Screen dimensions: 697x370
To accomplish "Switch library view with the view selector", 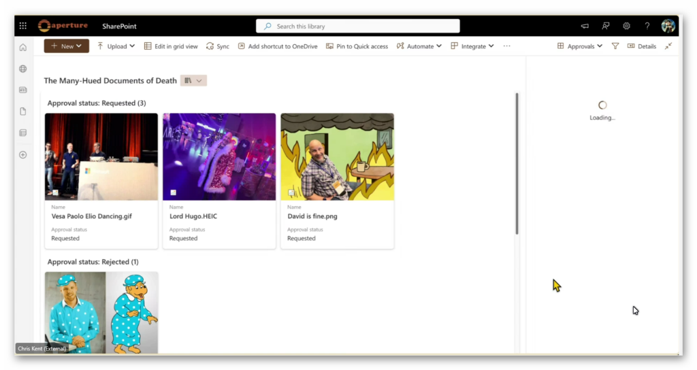I will (193, 80).
